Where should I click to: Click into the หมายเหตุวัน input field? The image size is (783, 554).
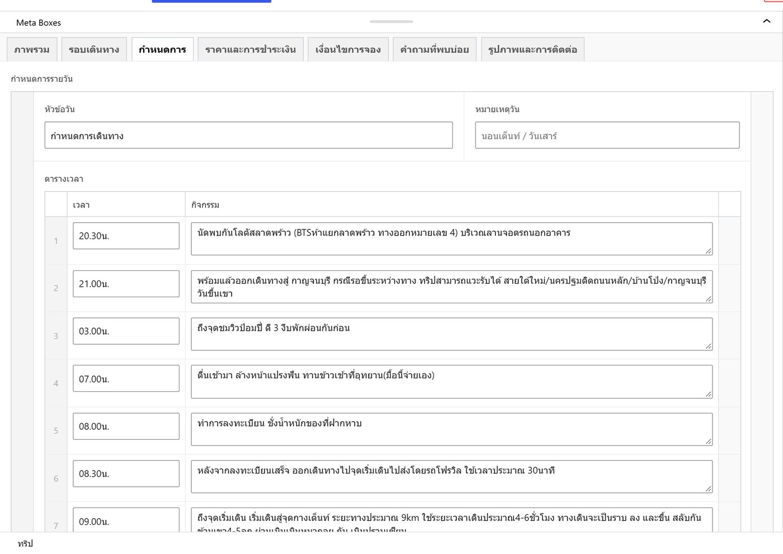tap(607, 135)
